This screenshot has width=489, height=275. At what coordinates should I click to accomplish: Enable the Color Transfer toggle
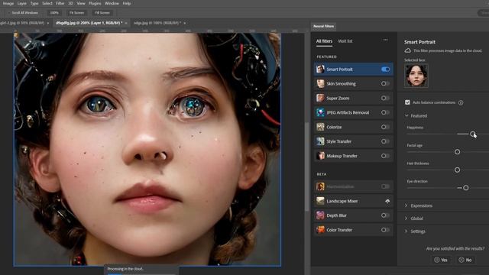point(385,230)
